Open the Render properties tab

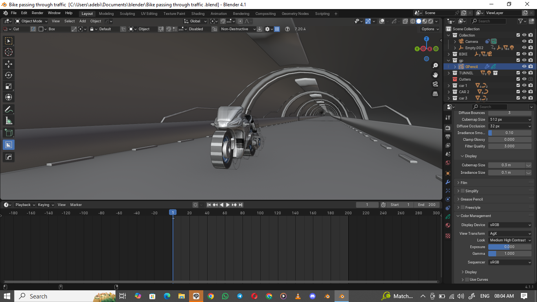448,128
